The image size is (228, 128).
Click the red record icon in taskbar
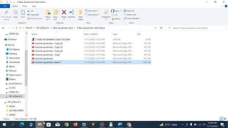click(x=102, y=124)
